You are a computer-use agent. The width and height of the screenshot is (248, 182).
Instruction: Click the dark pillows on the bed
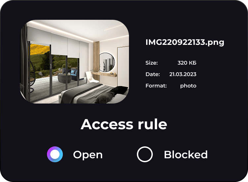click(111, 94)
